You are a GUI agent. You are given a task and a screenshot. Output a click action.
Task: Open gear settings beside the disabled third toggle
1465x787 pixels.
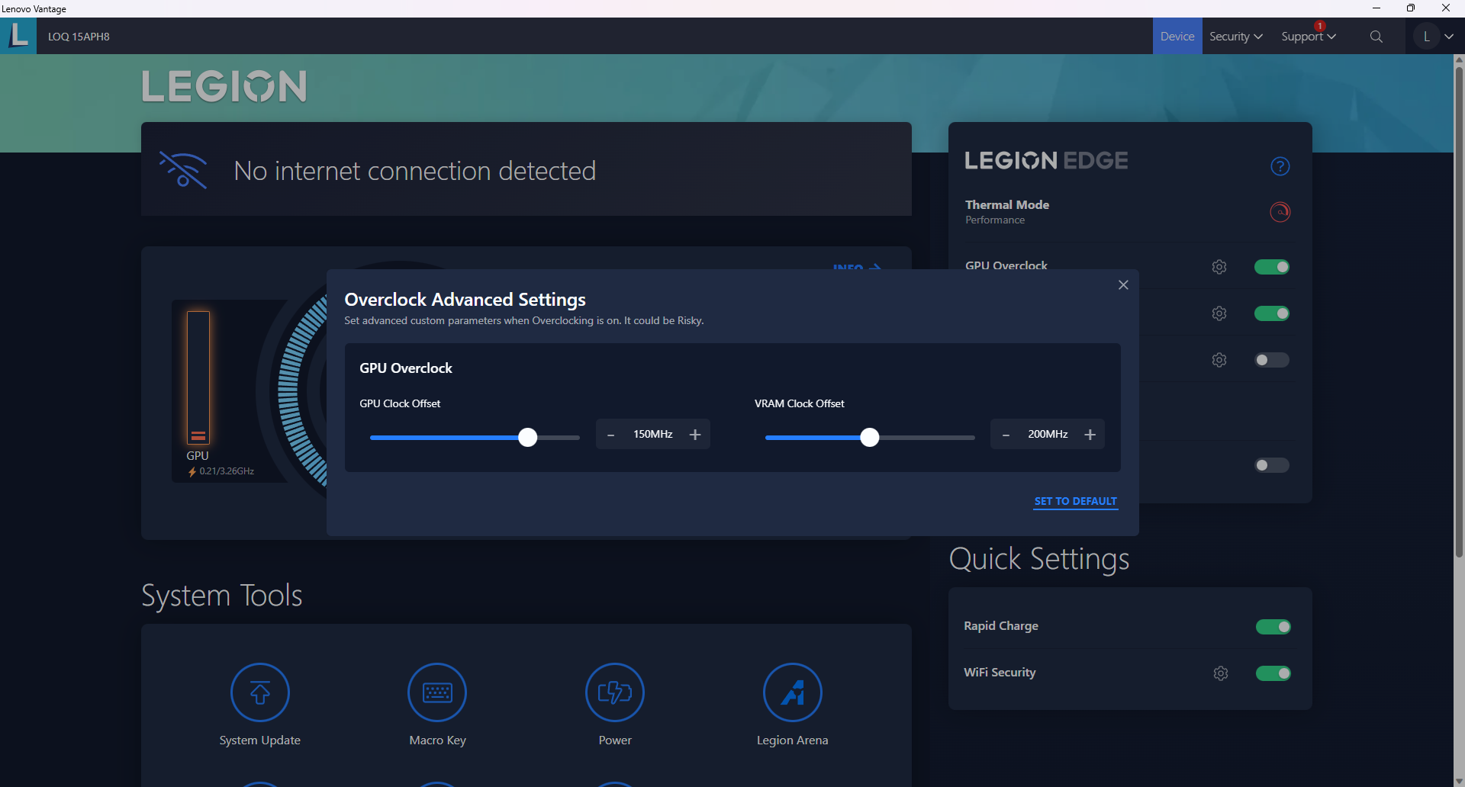click(1219, 360)
